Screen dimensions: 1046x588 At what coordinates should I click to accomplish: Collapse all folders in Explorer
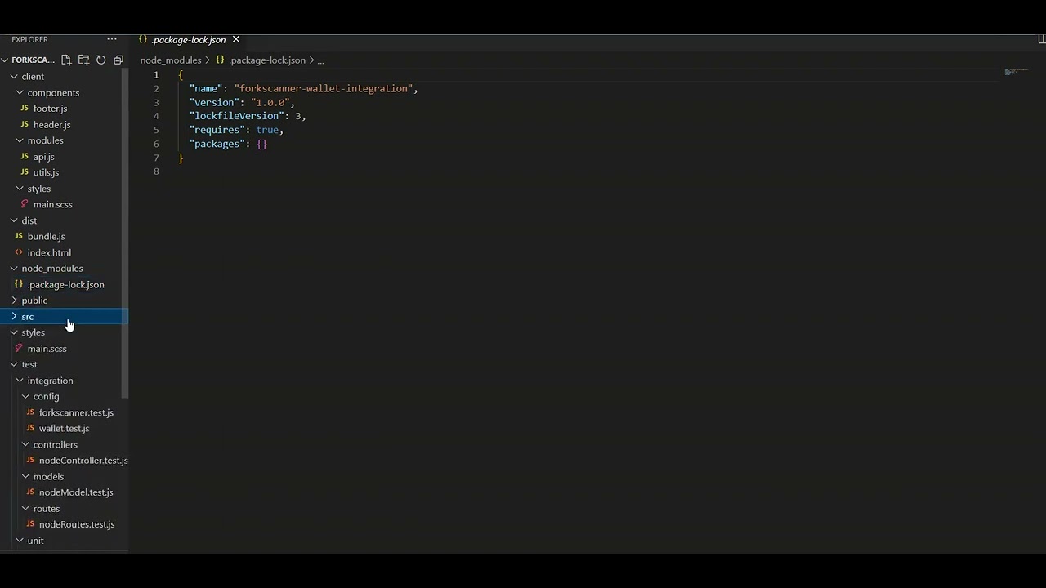118,60
